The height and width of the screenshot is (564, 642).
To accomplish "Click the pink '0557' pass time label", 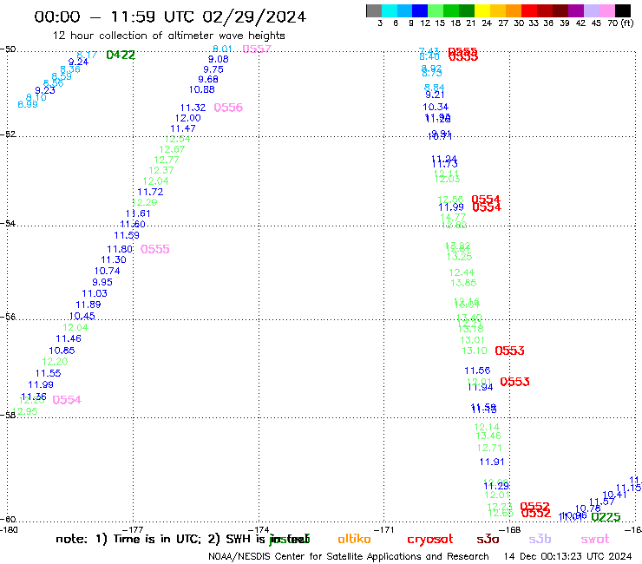I will click(x=257, y=49).
